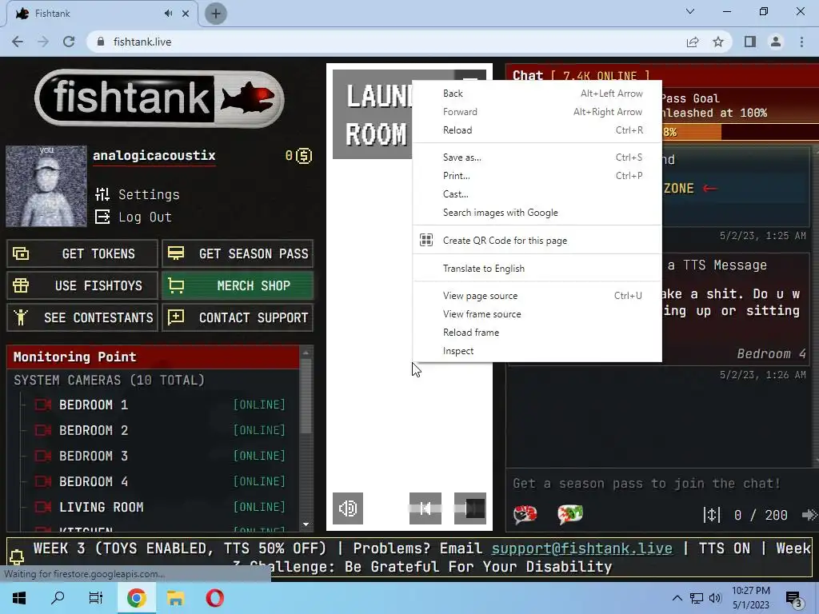Open the notification center icon
Image resolution: width=819 pixels, height=614 pixels.
[x=794, y=600]
